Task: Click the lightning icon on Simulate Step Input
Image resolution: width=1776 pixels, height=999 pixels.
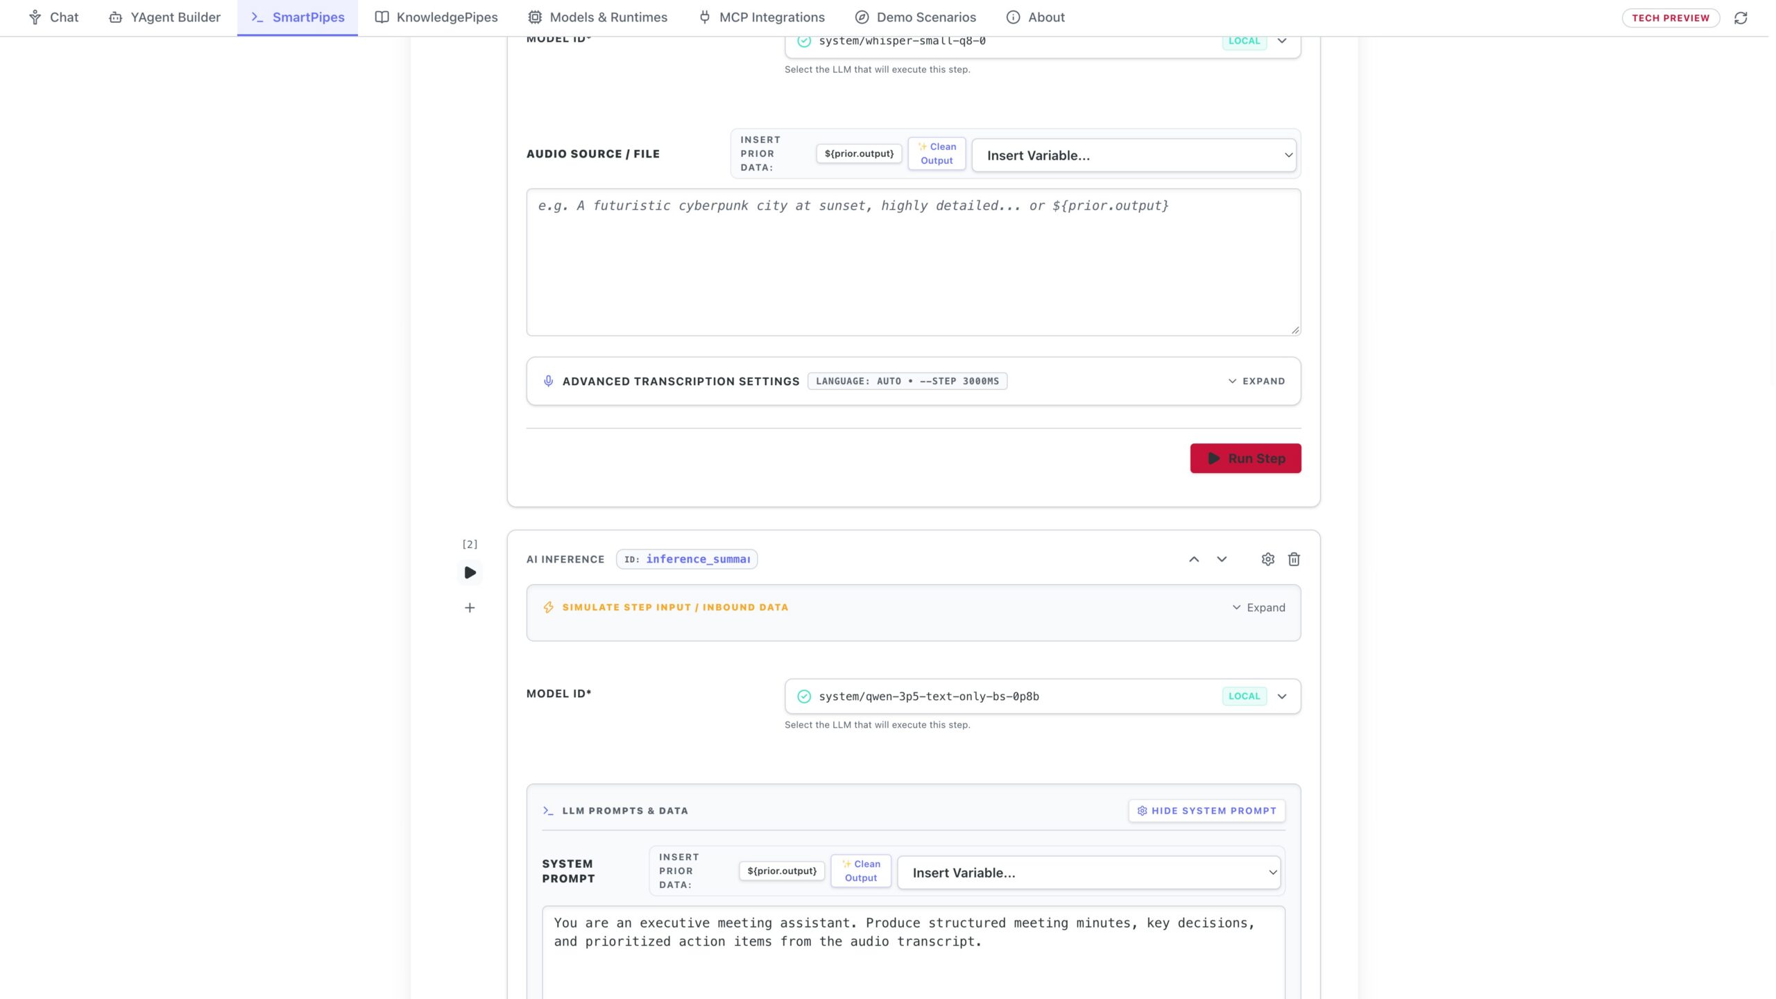Action: 548,607
